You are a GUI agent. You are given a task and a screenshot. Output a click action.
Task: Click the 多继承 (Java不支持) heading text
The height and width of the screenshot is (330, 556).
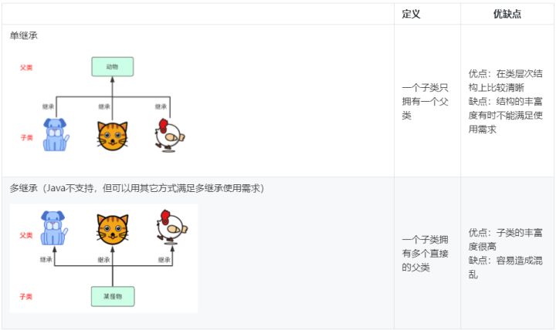click(x=137, y=188)
